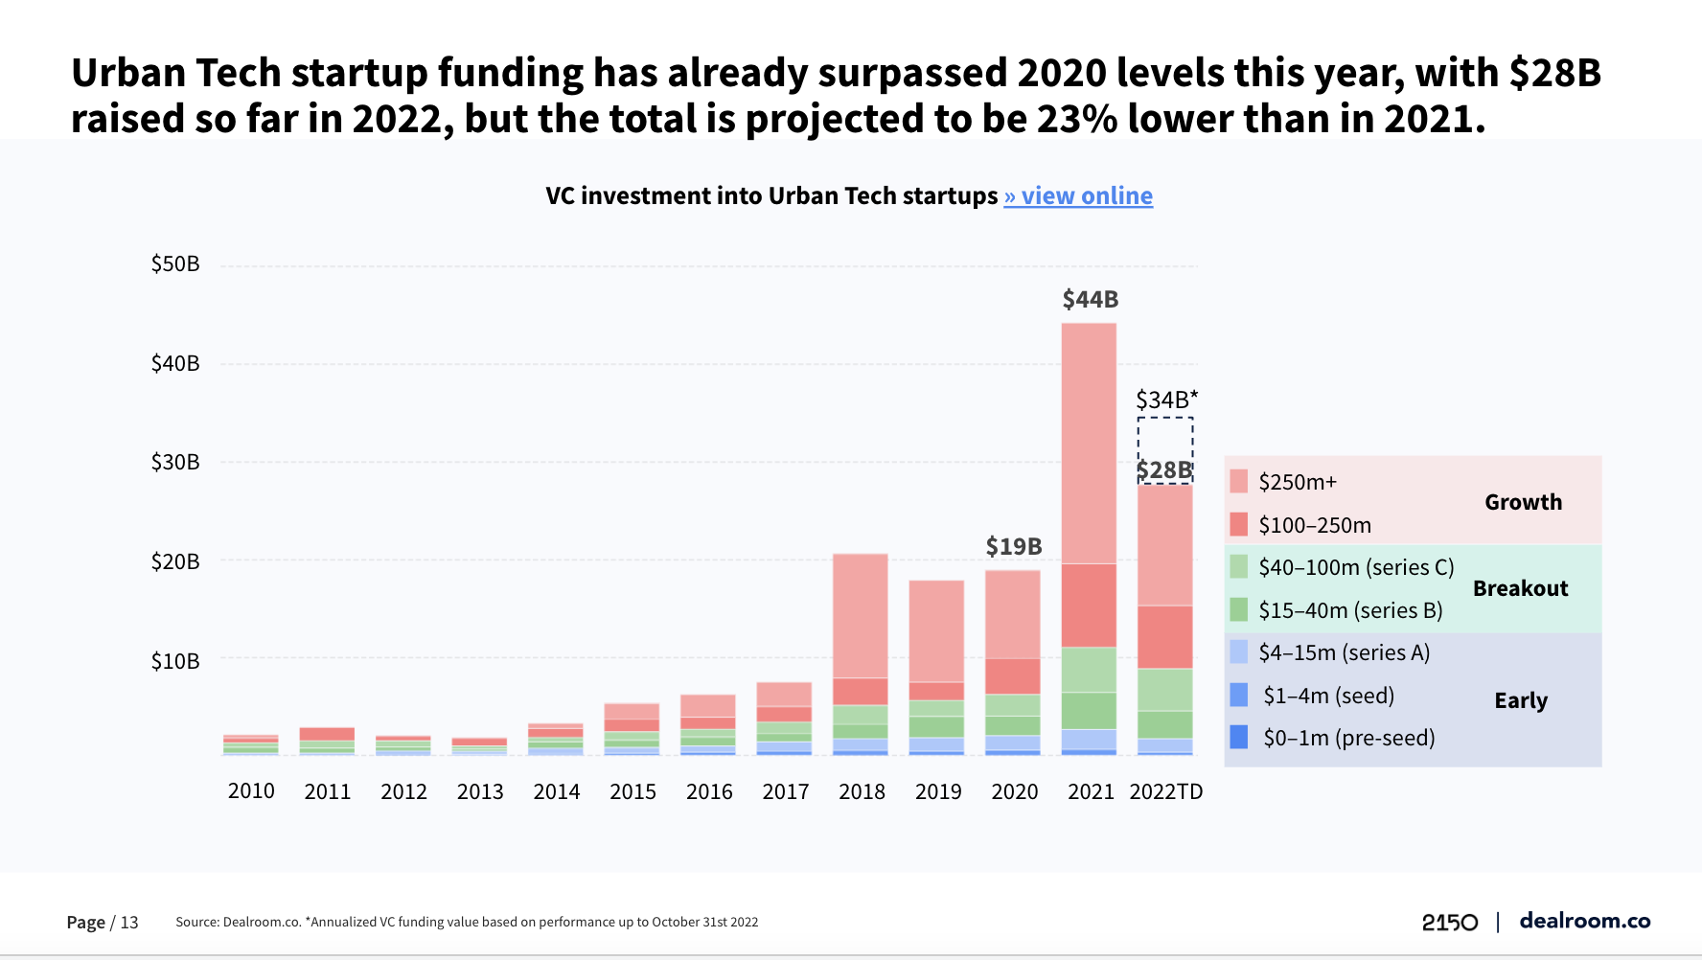Click the $1–4m (seed) legend swatch
This screenshot has width=1702, height=960.
point(1238,695)
